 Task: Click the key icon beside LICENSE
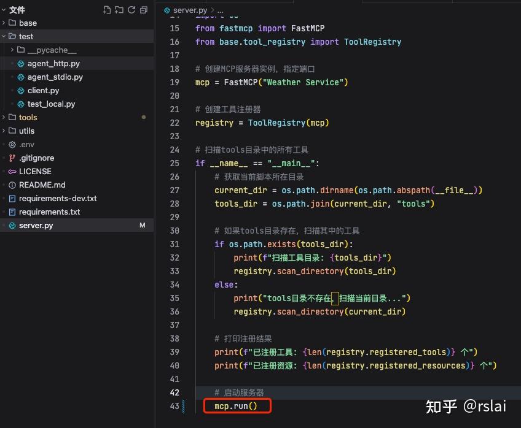pyautogui.click(x=12, y=172)
